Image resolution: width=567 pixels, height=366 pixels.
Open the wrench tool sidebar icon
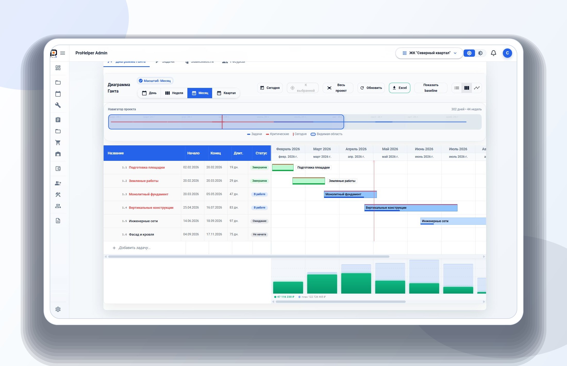58,105
